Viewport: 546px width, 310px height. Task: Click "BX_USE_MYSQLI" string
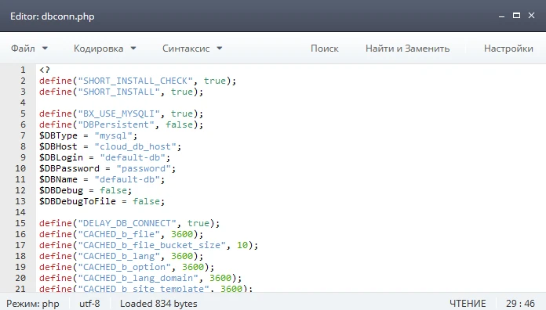tap(118, 114)
